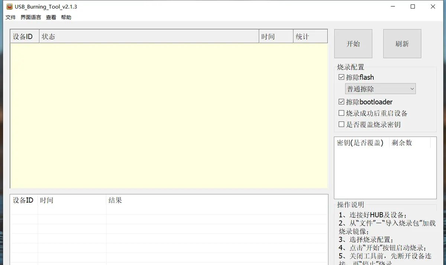Expand the 普通擦除 erase mode dropdown
Screen dimensions: 446x265
381,89
